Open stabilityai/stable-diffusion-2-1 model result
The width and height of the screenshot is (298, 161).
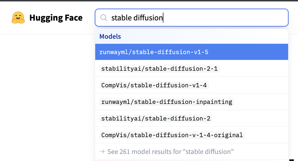159,69
